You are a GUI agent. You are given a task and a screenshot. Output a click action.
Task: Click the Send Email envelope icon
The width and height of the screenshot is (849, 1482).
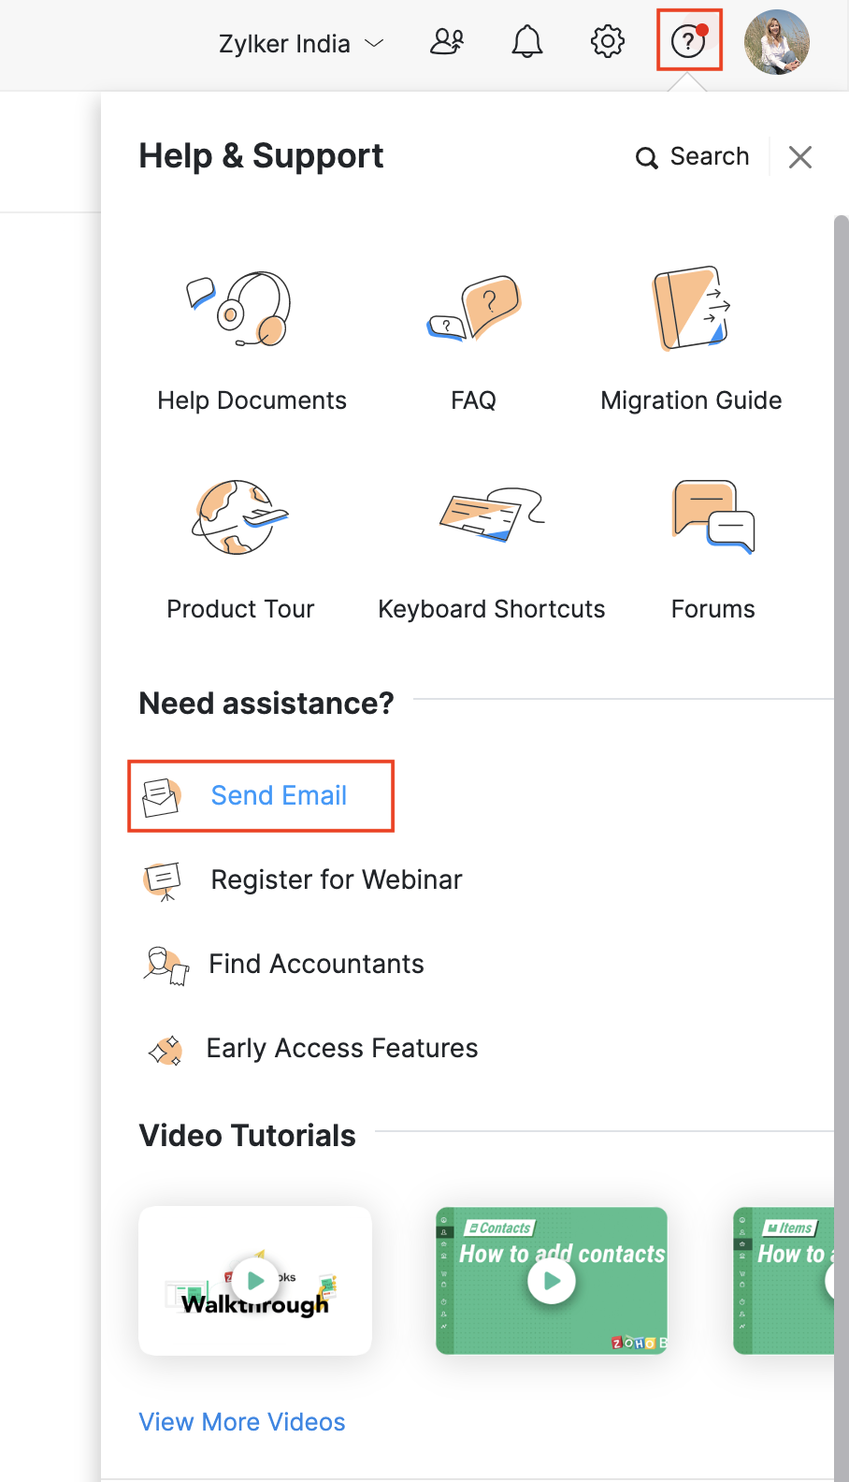pyautogui.click(x=164, y=796)
